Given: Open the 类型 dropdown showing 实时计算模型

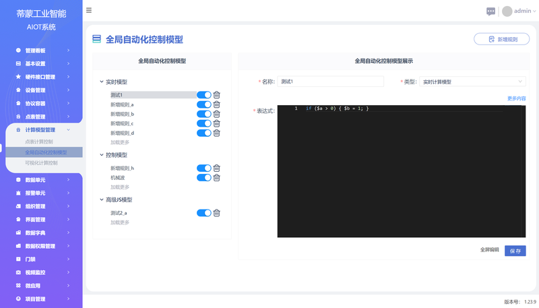Looking at the screenshot, I should [x=472, y=82].
